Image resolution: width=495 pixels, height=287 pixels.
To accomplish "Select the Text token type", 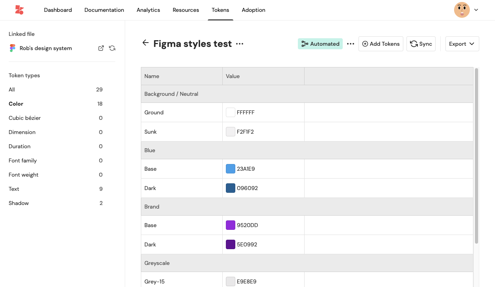I will 14,189.
